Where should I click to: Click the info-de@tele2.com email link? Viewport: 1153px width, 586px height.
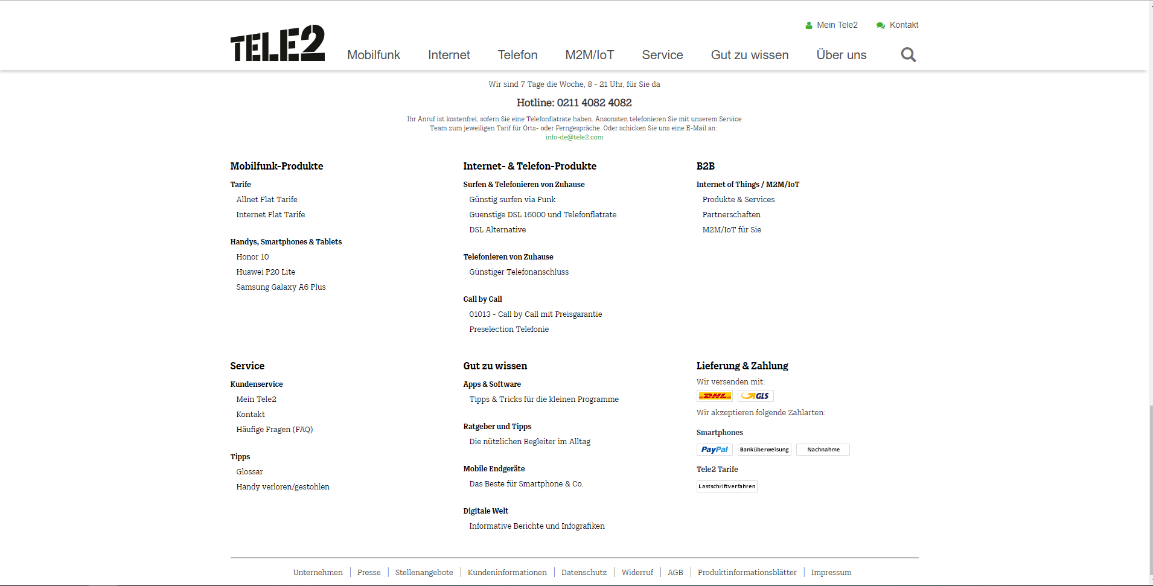pos(574,138)
